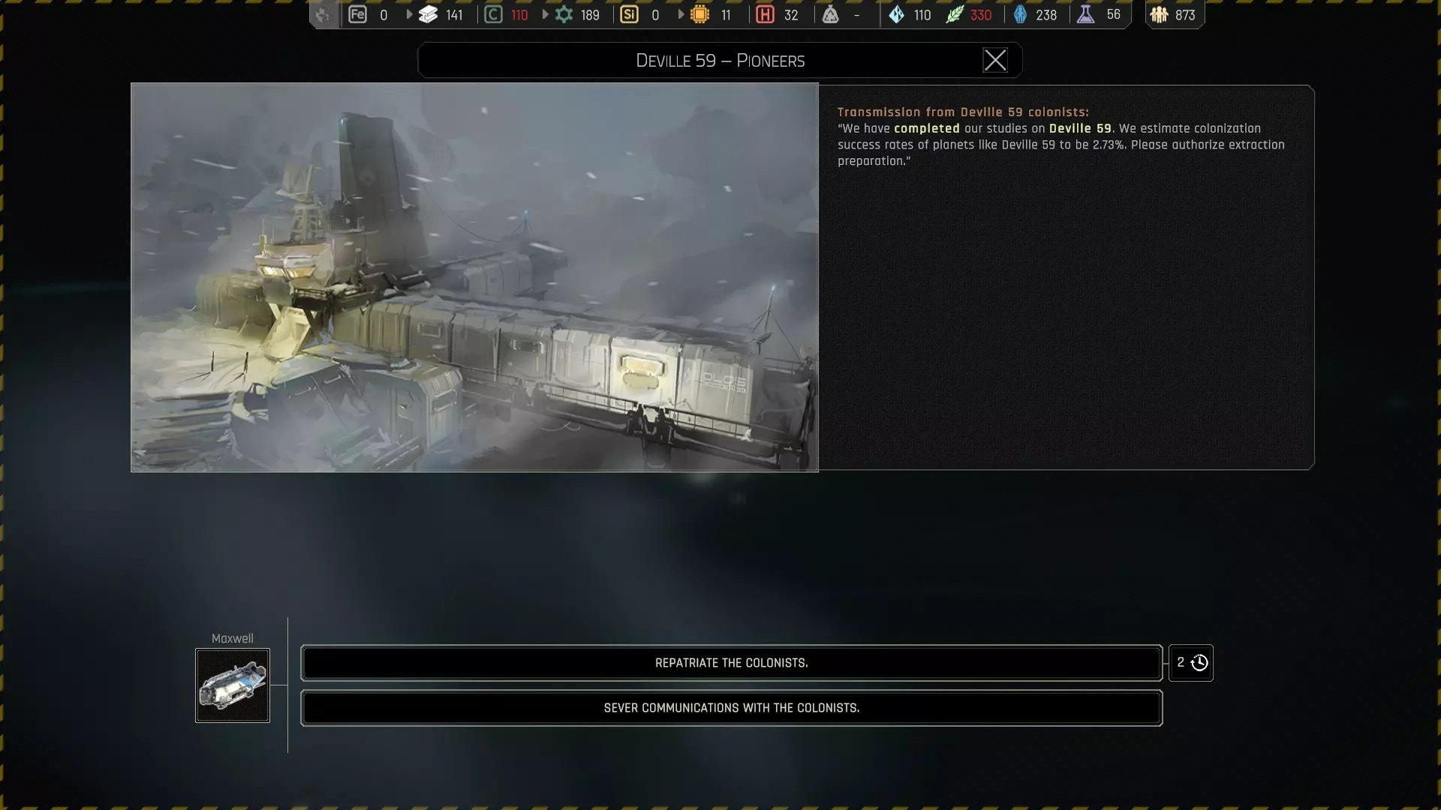The image size is (1441, 810).
Task: Click the Iron (Fe) resource icon
Action: [x=357, y=14]
